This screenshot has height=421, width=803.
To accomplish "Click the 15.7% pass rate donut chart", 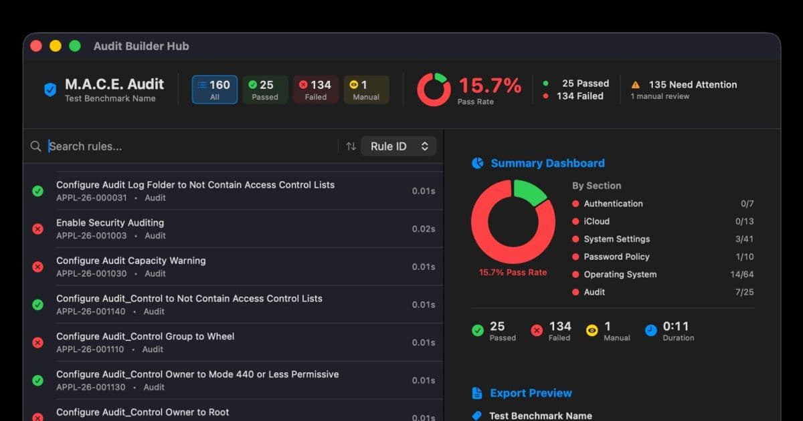I will [434, 89].
